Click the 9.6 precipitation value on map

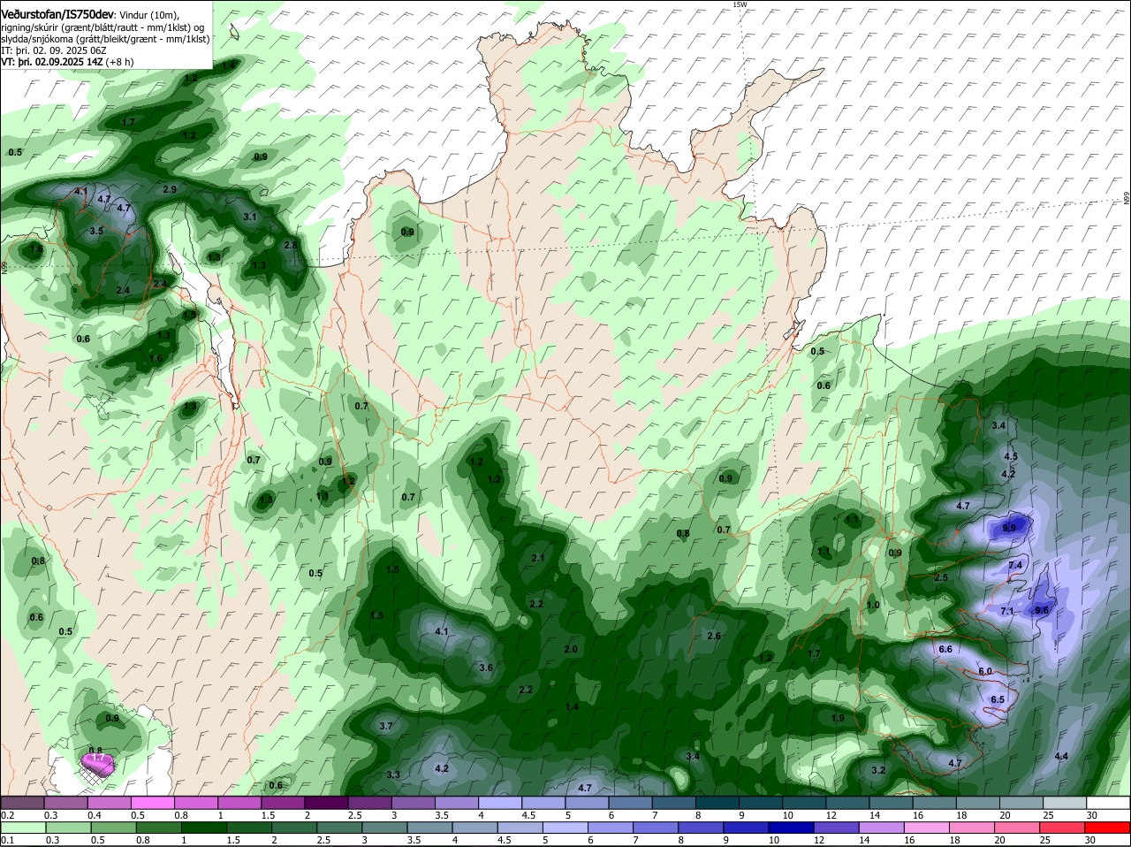click(x=1042, y=610)
